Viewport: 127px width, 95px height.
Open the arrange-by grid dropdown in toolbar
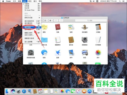46,21
